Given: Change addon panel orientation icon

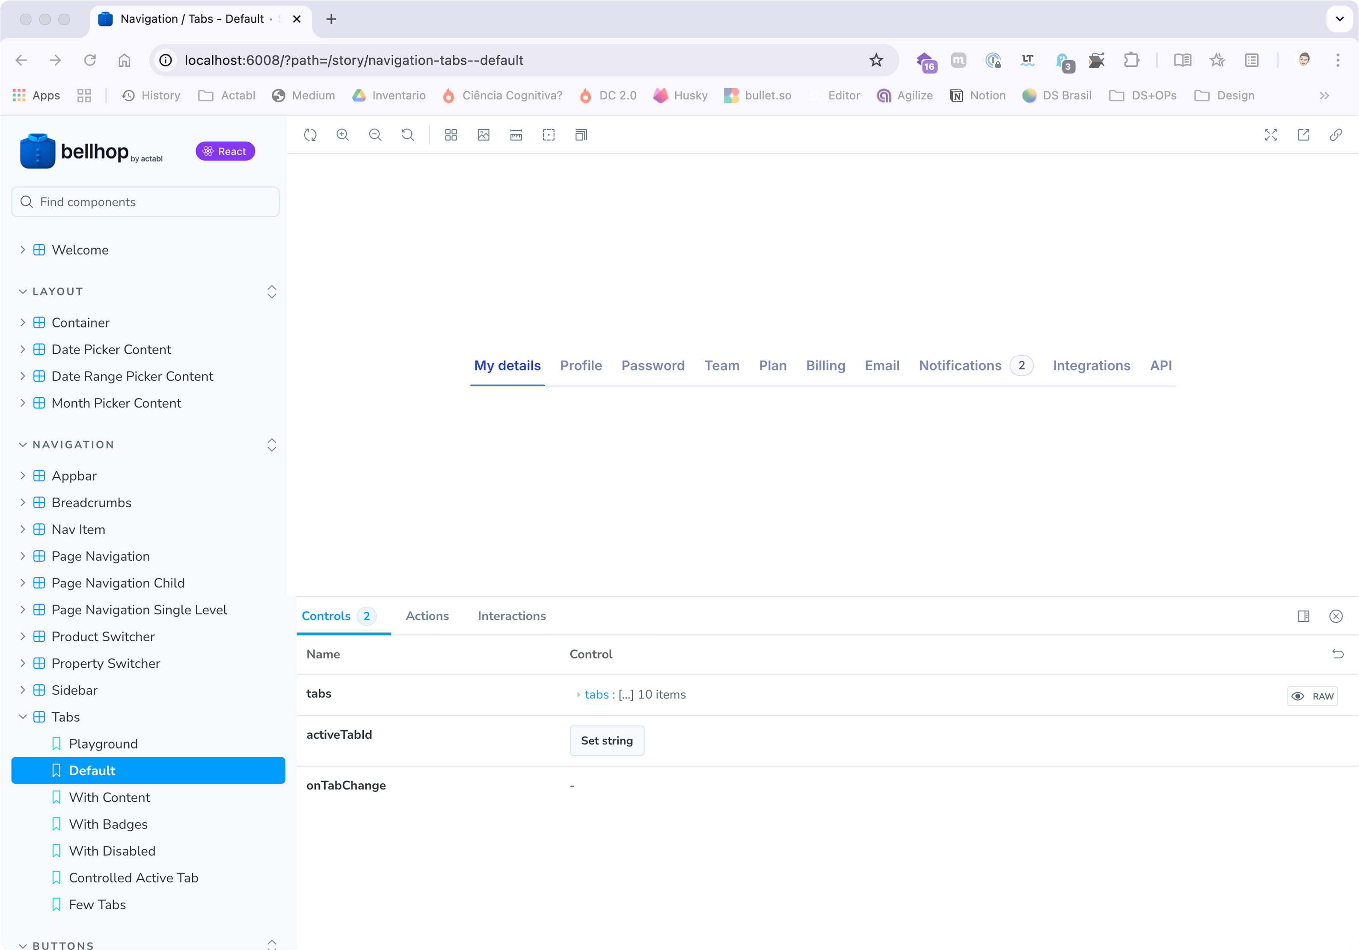Looking at the screenshot, I should tap(1303, 617).
